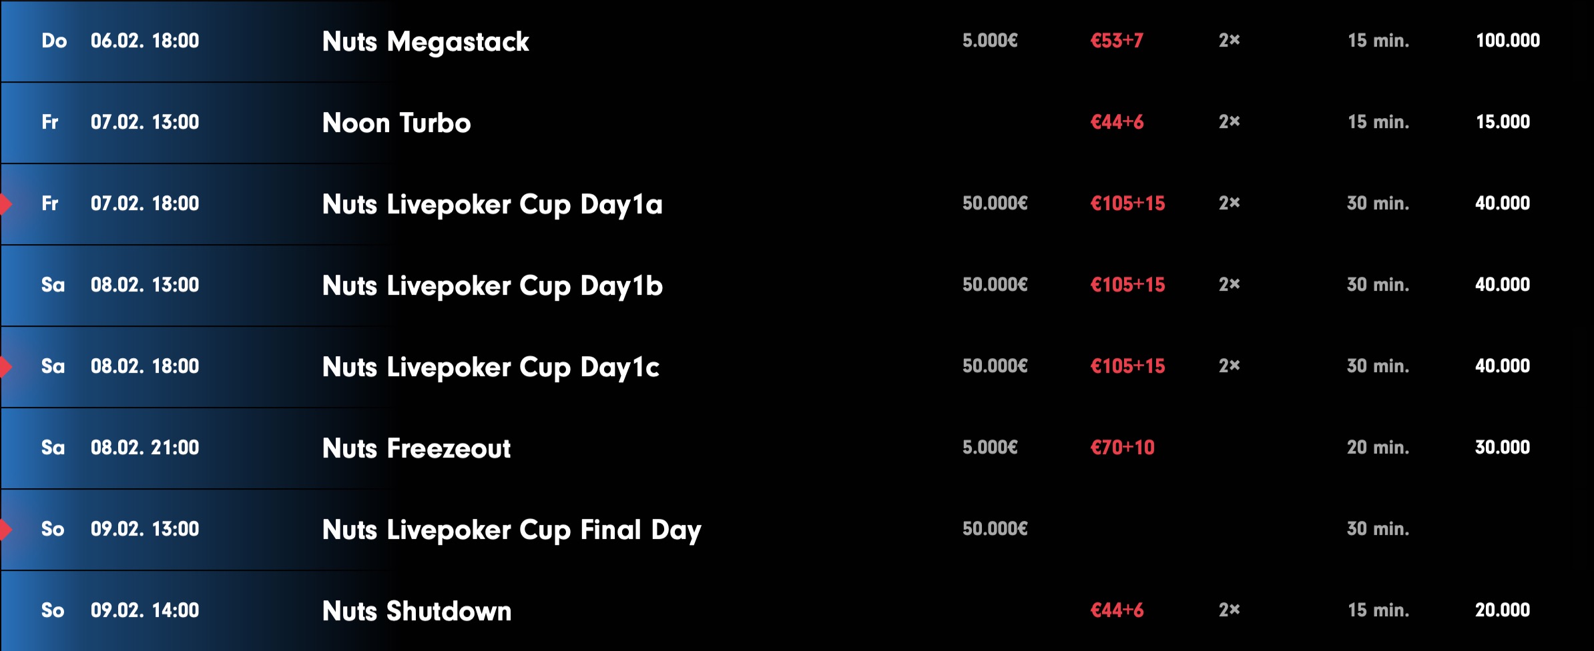Click red marker beside Livepoker Cup Day1a
The width and height of the screenshot is (1594, 651).
point(5,204)
